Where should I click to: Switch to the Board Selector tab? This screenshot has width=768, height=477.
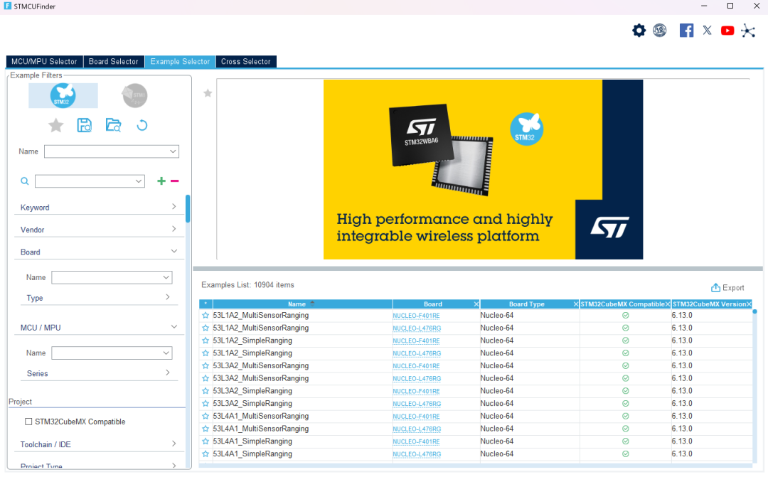(114, 61)
